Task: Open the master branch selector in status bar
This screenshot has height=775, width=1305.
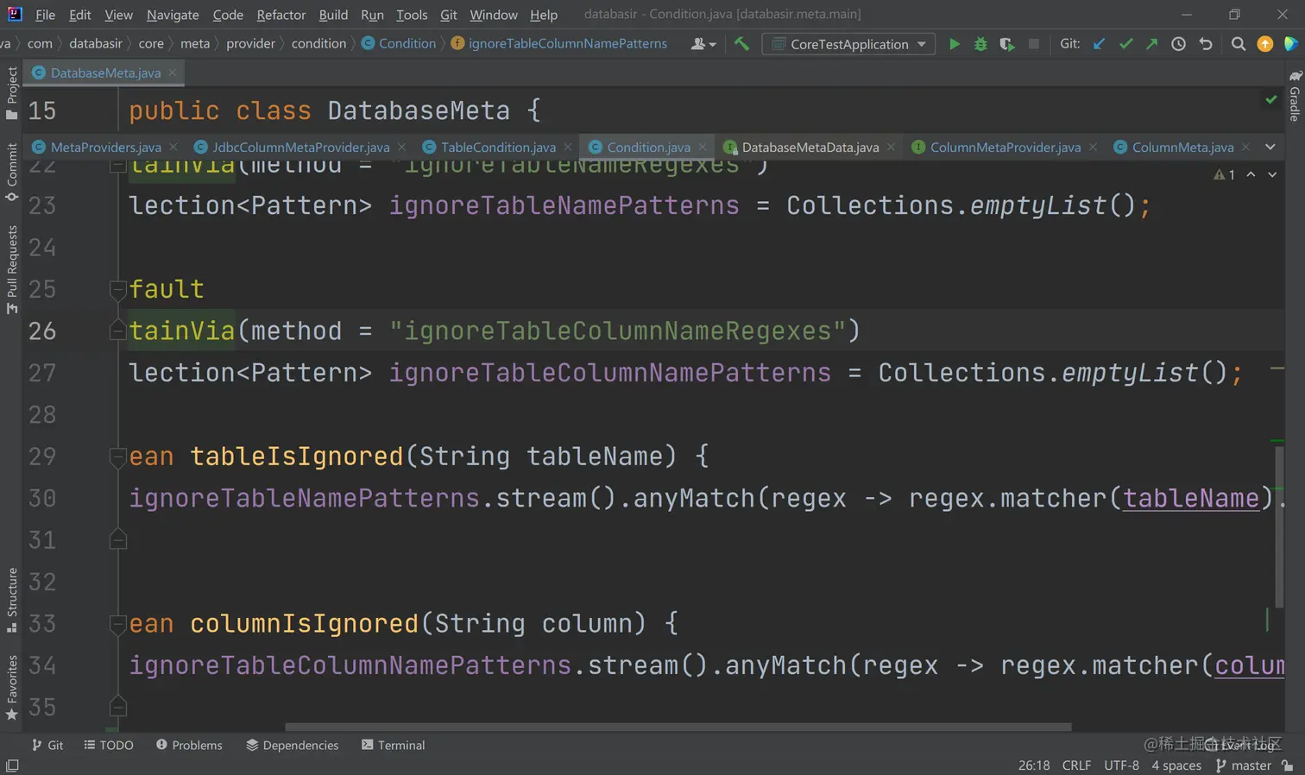Action: [x=1244, y=766]
